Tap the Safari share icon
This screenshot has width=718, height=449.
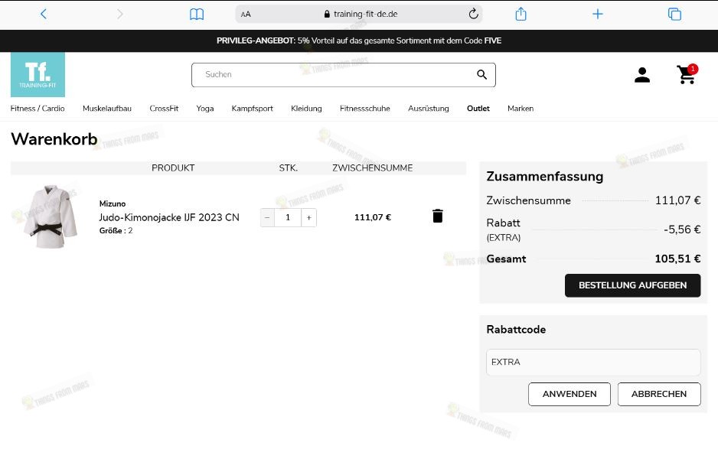pyautogui.click(x=521, y=14)
